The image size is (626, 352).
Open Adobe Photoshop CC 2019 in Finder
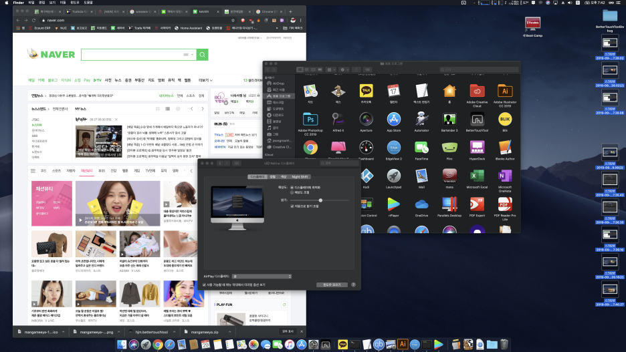310,119
